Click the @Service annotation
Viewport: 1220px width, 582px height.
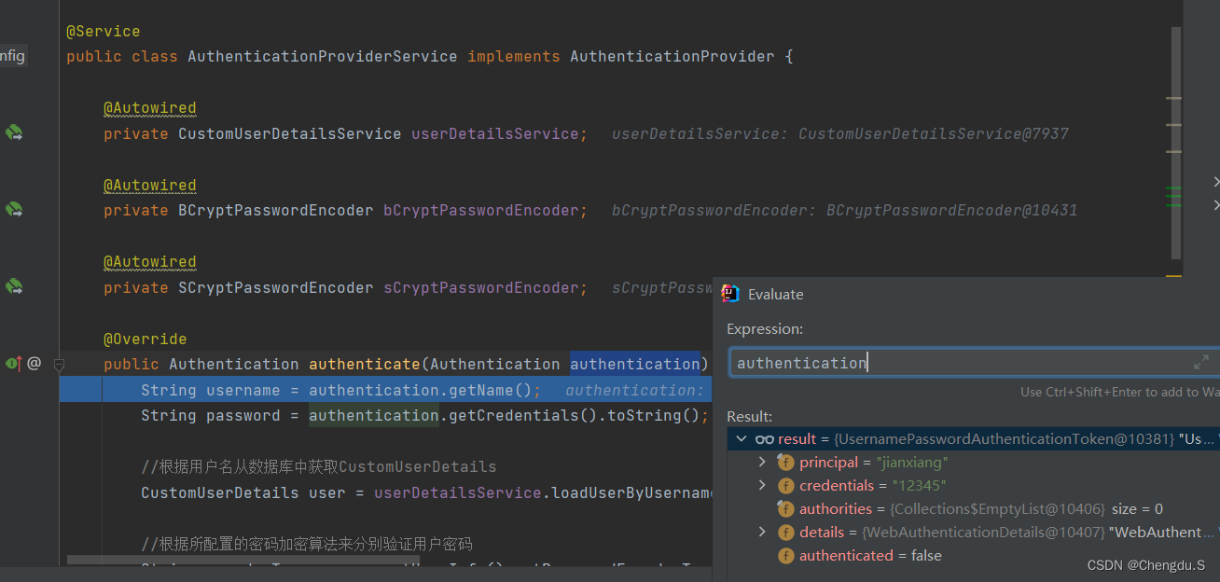click(104, 32)
